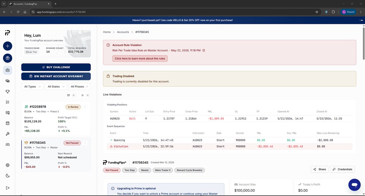
Task: Open the chat support bubble
Action: [x=354, y=184]
